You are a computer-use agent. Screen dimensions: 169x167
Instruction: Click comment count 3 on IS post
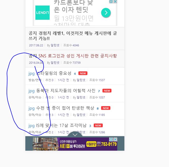point(90,126)
